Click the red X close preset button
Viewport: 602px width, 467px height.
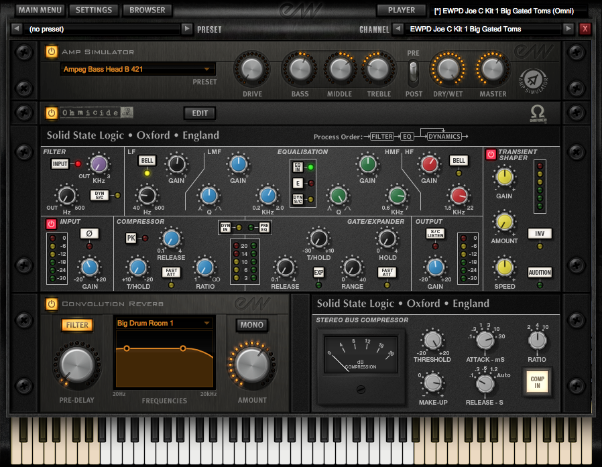point(585,29)
